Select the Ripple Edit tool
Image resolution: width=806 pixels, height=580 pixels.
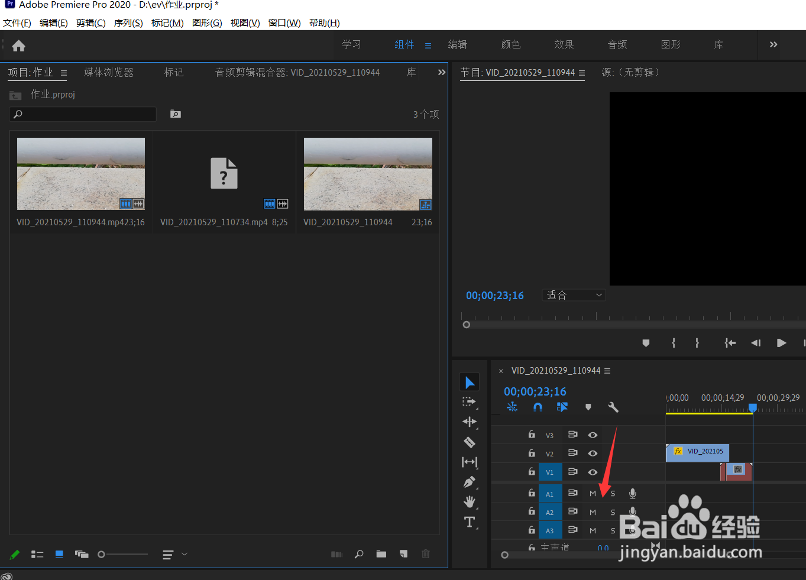(x=470, y=422)
